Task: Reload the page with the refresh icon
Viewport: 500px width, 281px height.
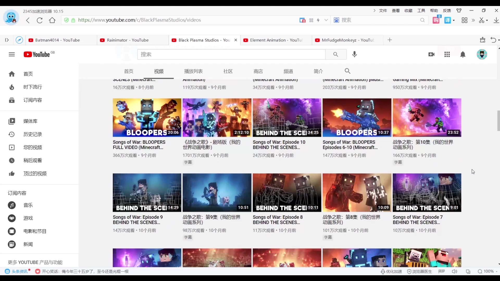Action: [x=40, y=20]
